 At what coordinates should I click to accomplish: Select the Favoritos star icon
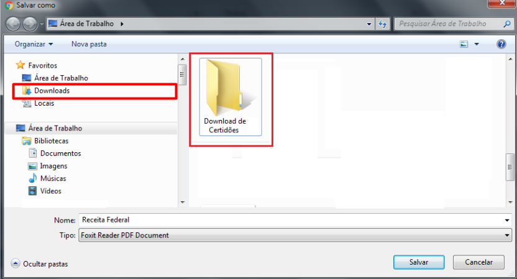[x=21, y=65]
